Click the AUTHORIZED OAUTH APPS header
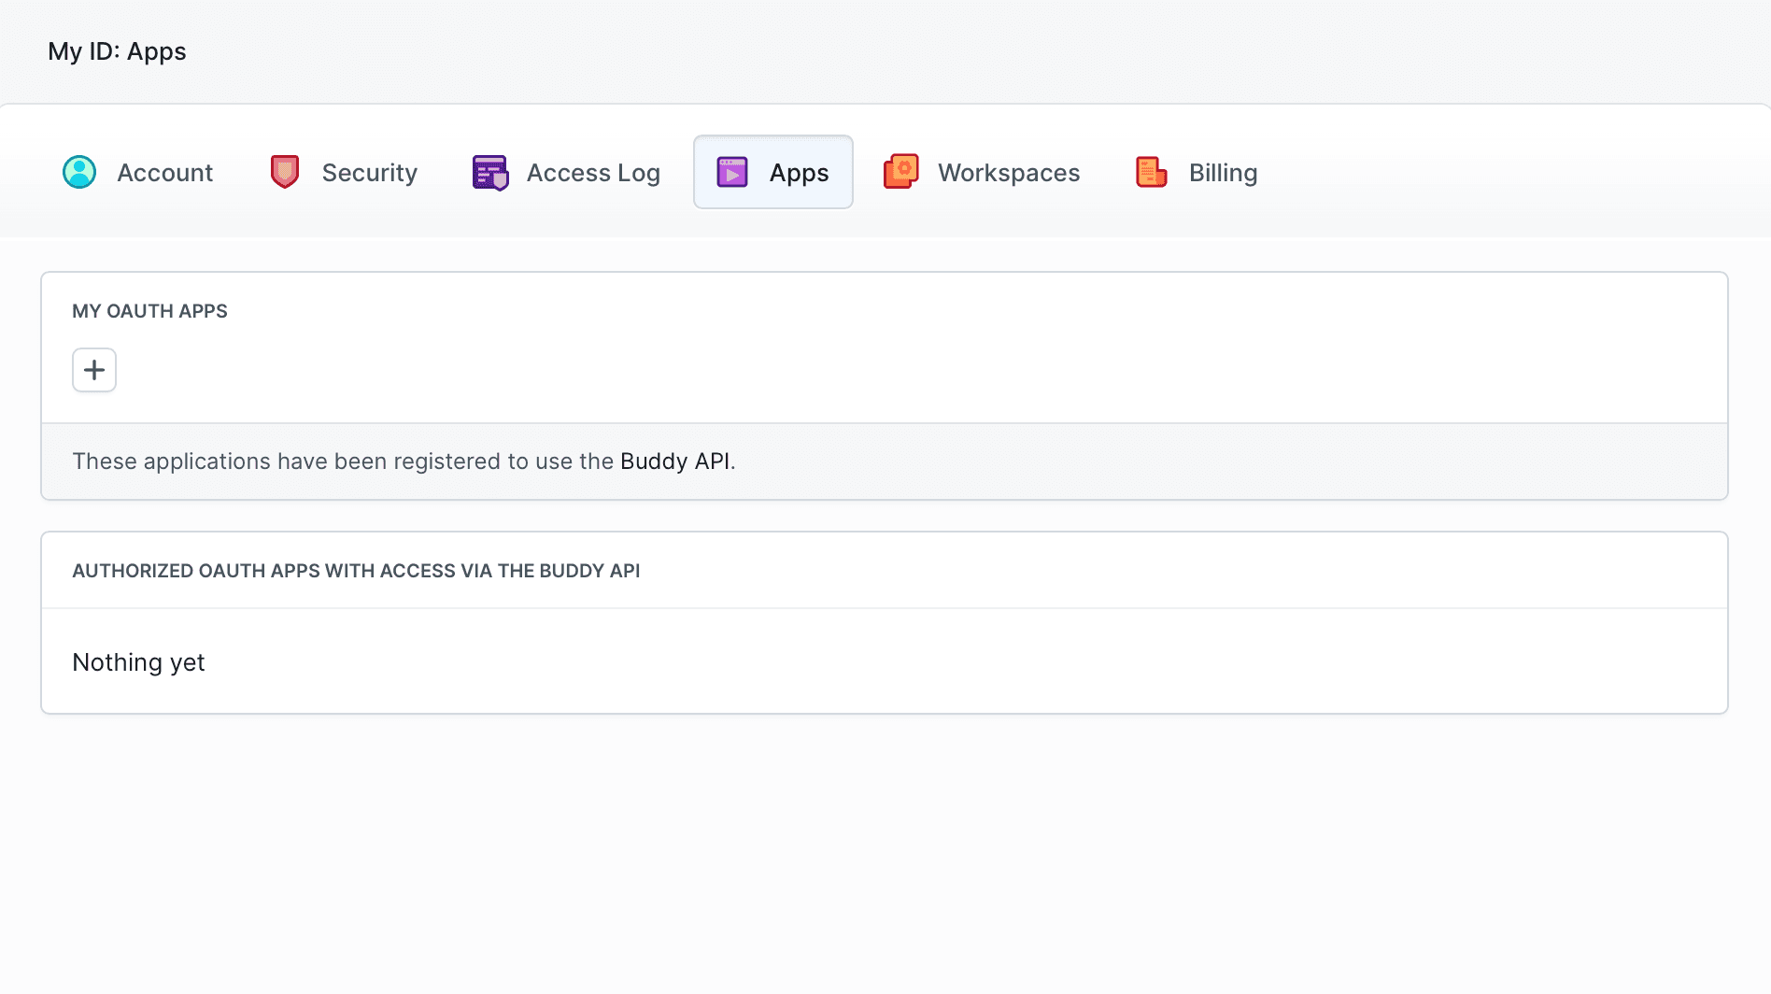 coord(356,570)
